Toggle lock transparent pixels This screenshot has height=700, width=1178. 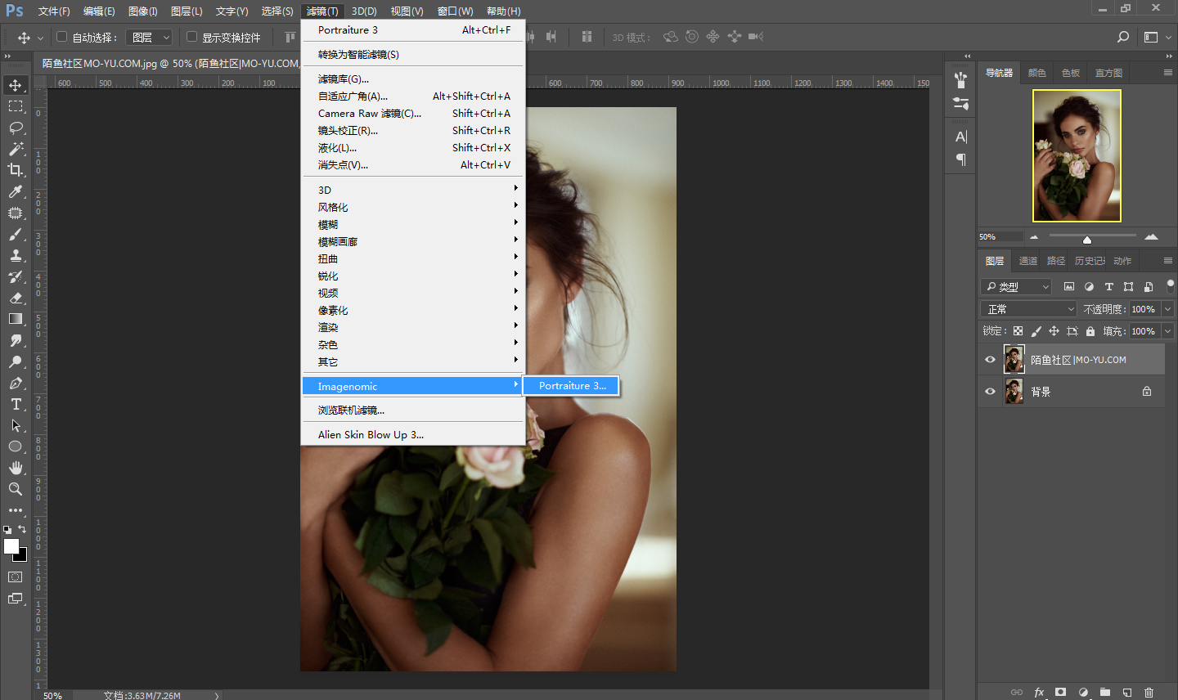[1018, 331]
